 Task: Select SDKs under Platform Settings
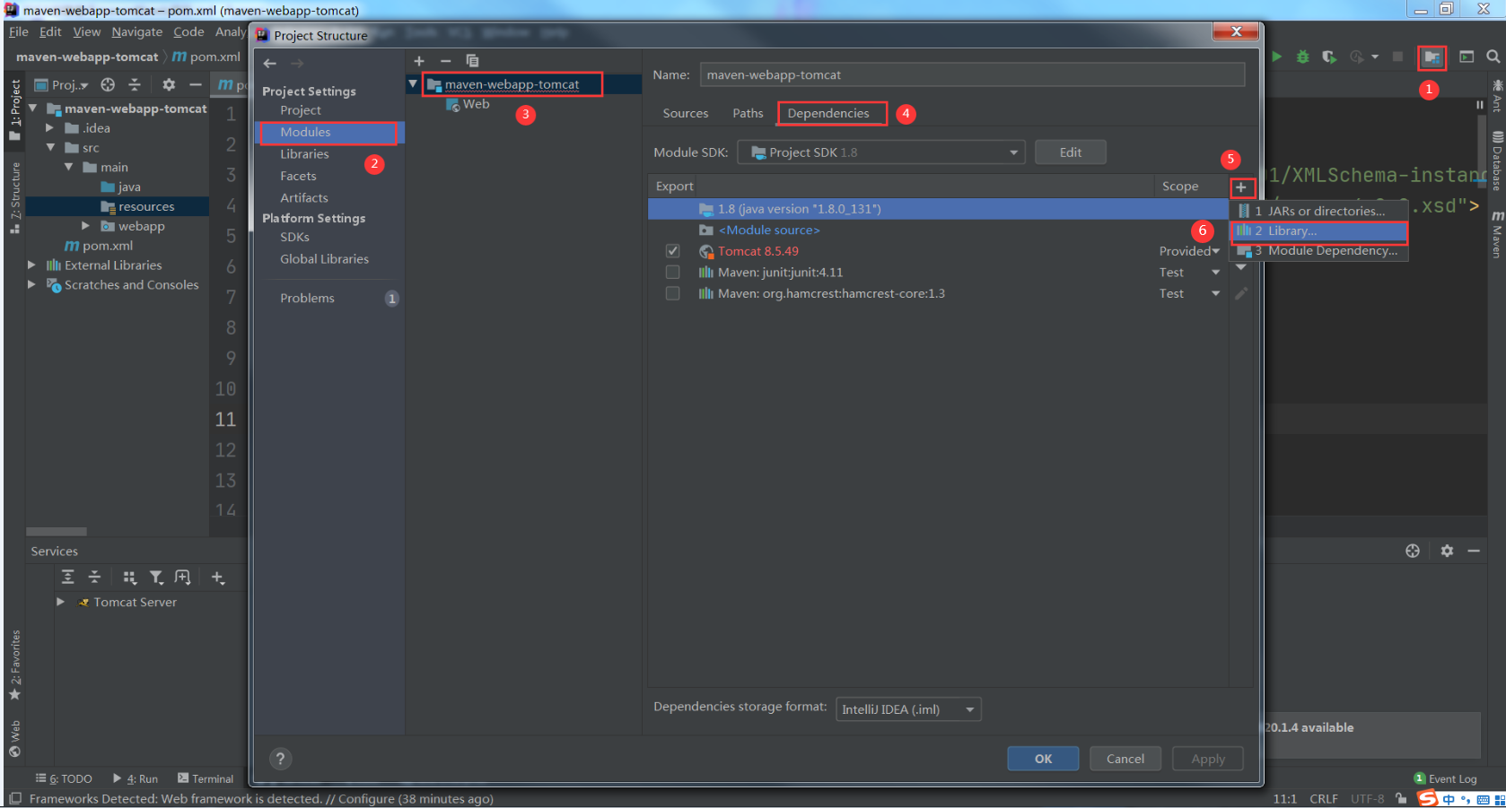point(294,238)
